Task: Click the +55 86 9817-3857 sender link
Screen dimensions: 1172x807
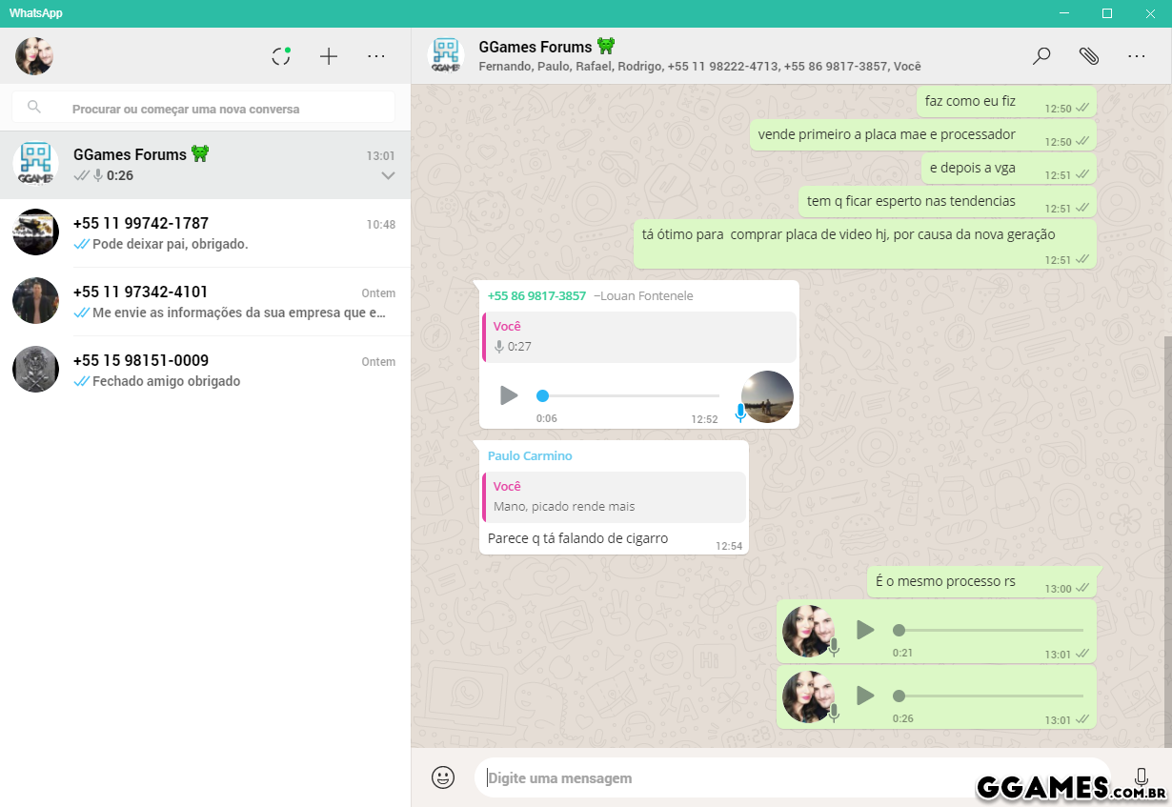Action: (536, 296)
